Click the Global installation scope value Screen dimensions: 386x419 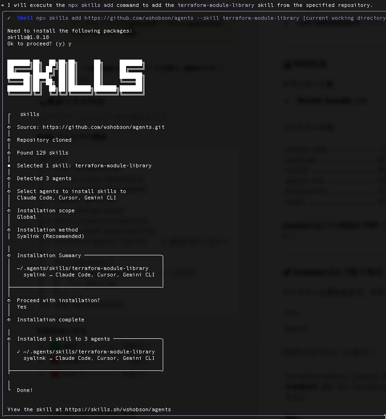click(27, 217)
